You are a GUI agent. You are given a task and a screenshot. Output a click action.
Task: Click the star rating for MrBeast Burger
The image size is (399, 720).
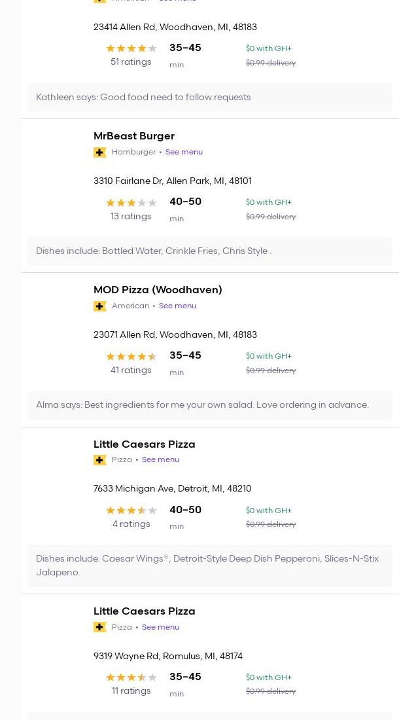pyautogui.click(x=131, y=203)
